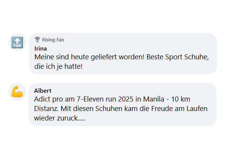Click the Rising Fan diamond badge icon

point(37,40)
